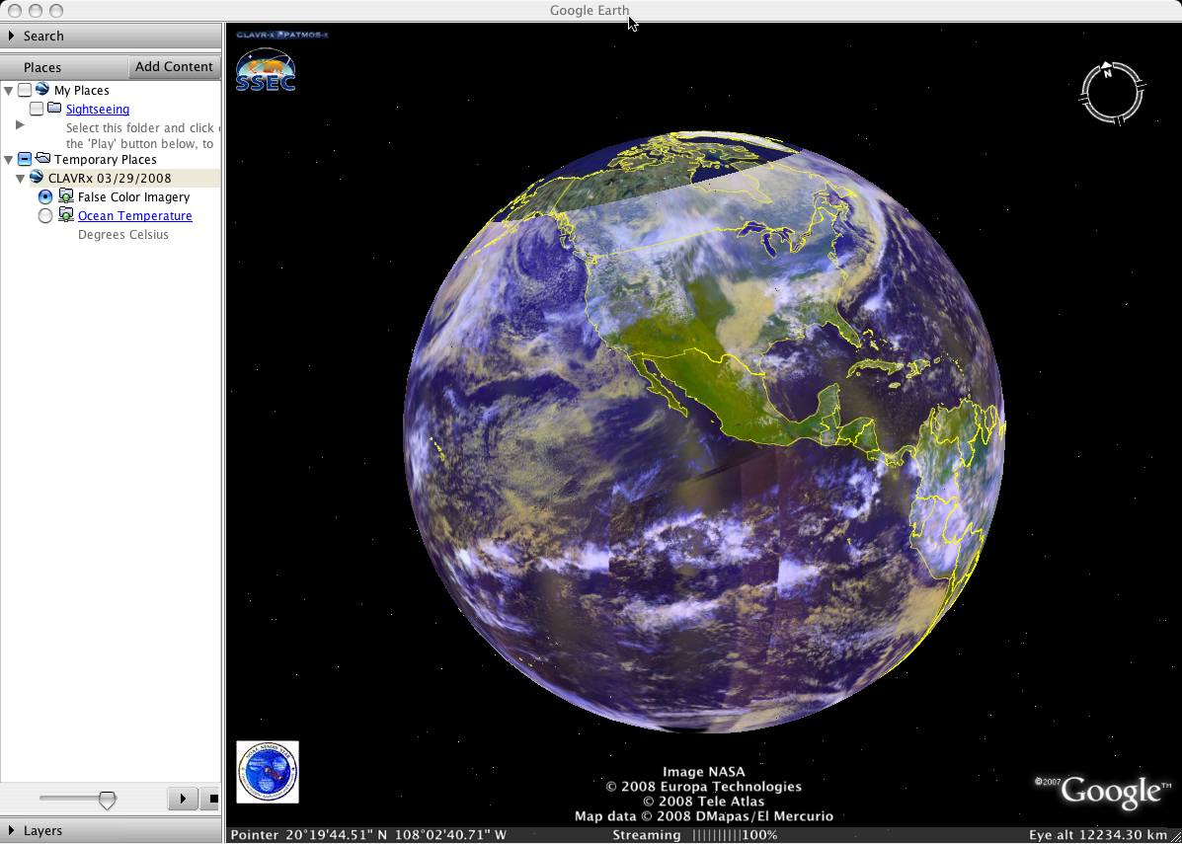This screenshot has height=844, width=1182.
Task: Toggle the Temporary Places checkbox
Action: (25, 159)
